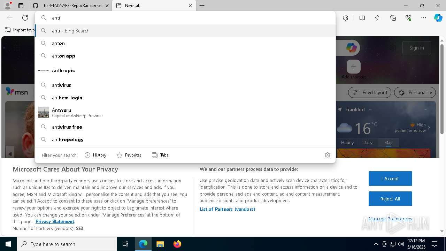Show hidden system tray icons chevron

pos(376,244)
